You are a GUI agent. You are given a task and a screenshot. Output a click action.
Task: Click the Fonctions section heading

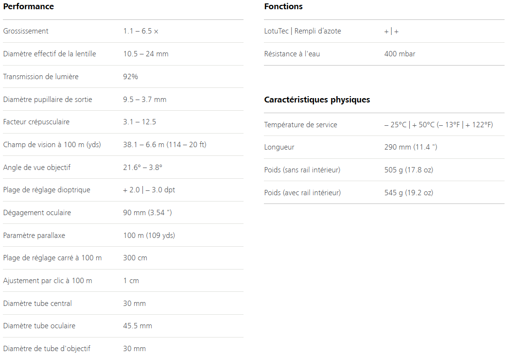point(283,6)
